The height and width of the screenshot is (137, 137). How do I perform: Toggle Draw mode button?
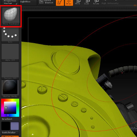point(69,3)
